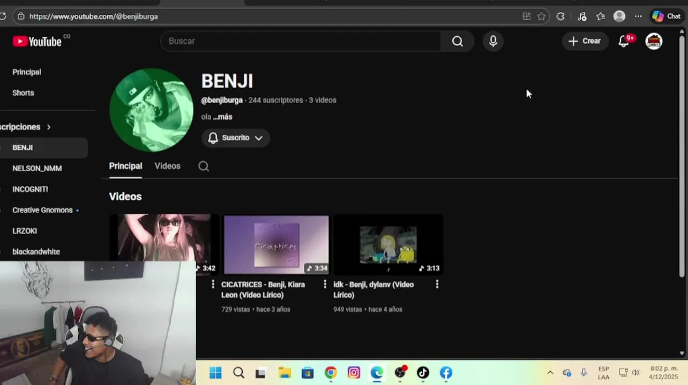Open the first video thumbnail 3:42

click(x=164, y=238)
